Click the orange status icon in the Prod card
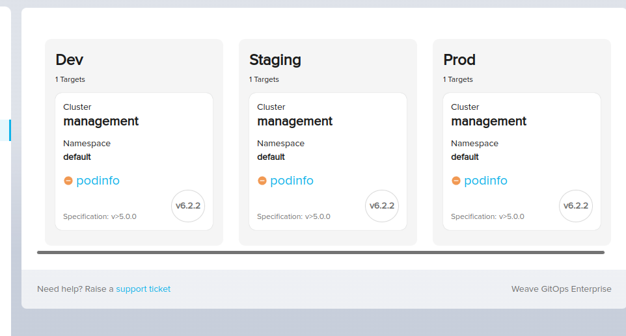 [x=456, y=181]
